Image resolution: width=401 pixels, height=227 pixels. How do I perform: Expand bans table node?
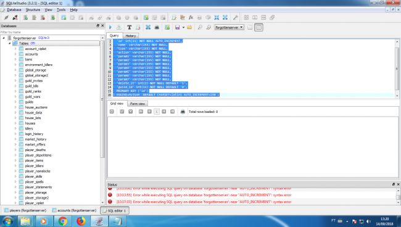(x=15, y=59)
